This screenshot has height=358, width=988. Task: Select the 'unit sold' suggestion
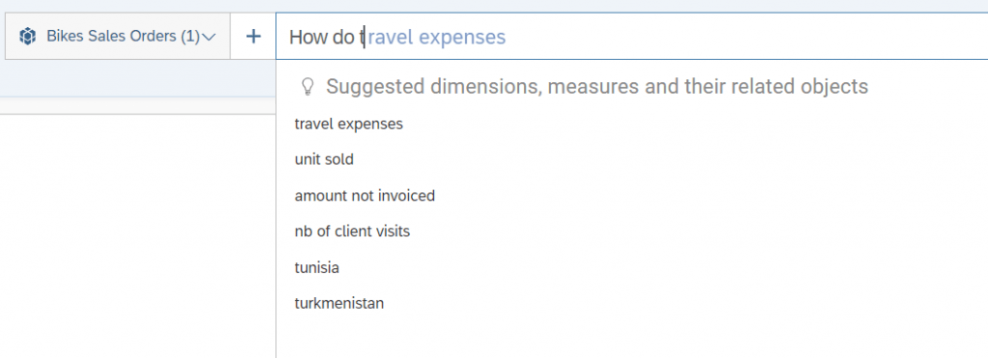click(324, 159)
